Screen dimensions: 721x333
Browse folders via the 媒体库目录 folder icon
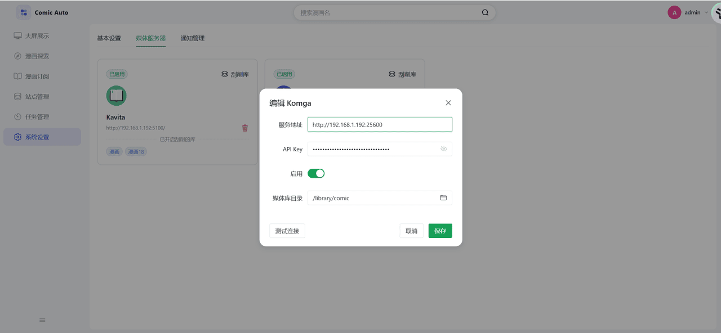click(443, 198)
